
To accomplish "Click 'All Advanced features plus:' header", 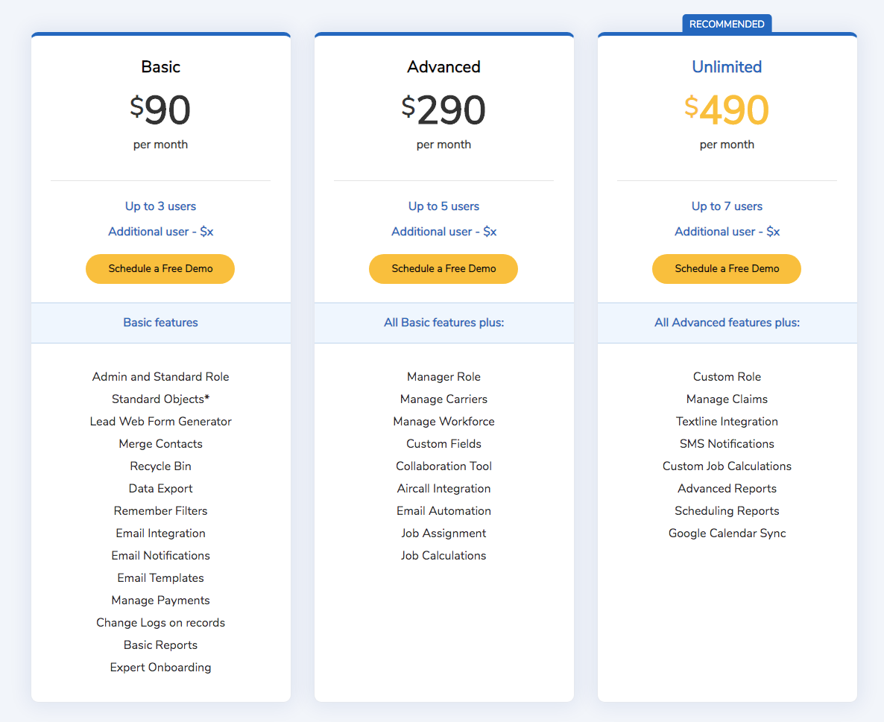I will pyautogui.click(x=727, y=323).
